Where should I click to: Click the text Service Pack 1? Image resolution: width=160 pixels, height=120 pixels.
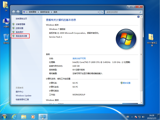(x=55, y=37)
